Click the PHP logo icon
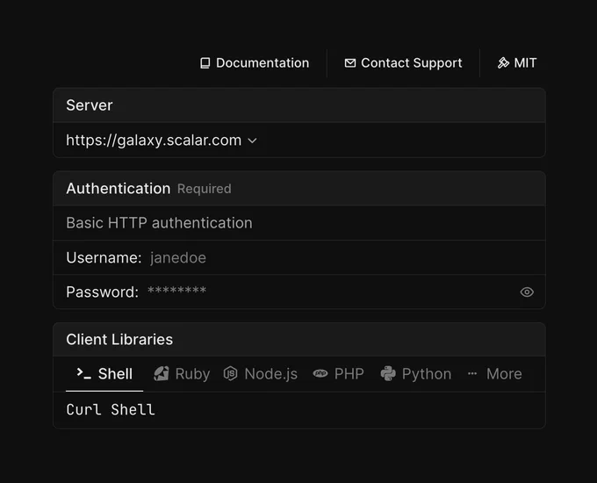This screenshot has height=483, width=597. [320, 374]
